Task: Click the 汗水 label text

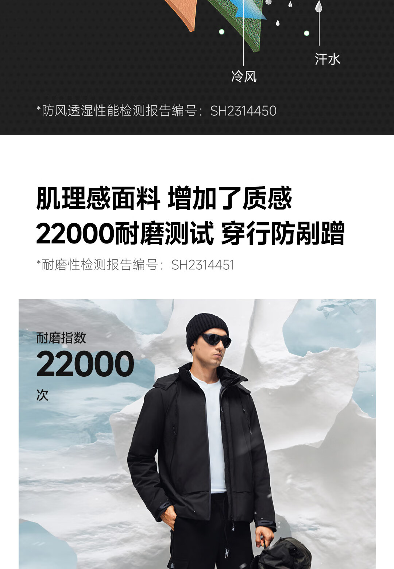Action: 327,59
